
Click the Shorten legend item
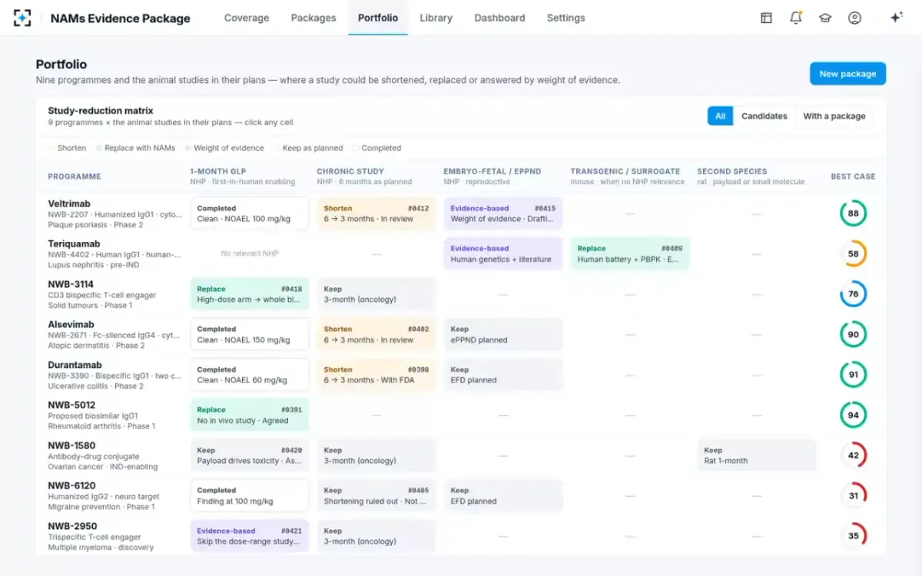68,148
